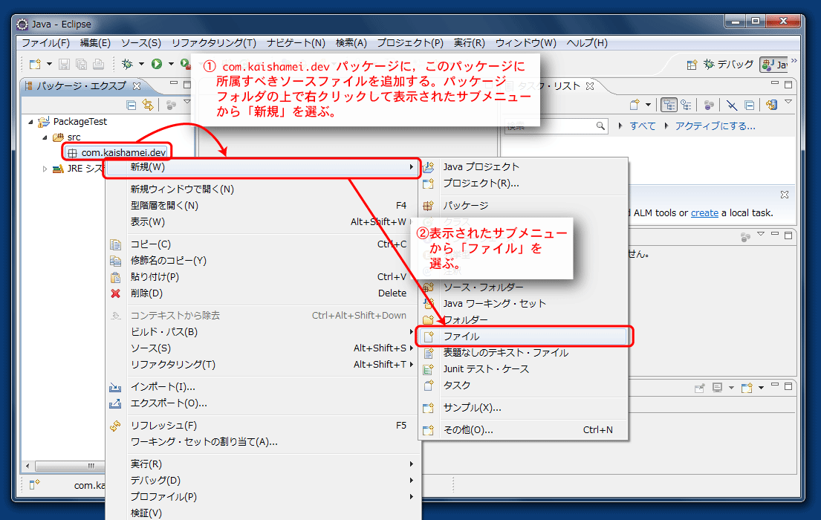Select パッケージ in the New submenu
Image resolution: width=821 pixels, height=520 pixels.
(x=523, y=206)
